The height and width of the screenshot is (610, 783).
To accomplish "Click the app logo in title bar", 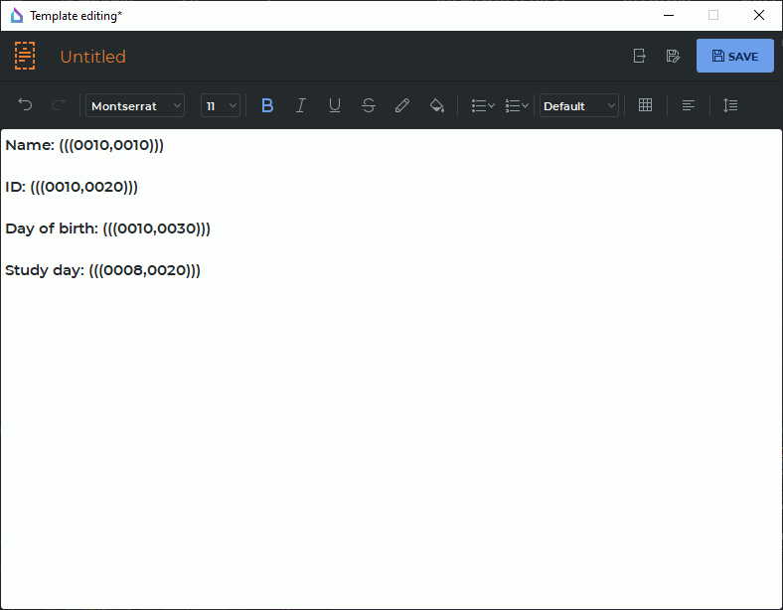I will coord(17,16).
